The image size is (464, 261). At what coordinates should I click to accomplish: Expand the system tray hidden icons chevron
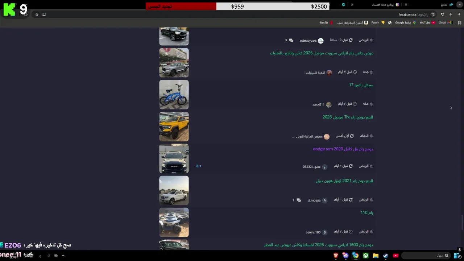(x=63, y=256)
